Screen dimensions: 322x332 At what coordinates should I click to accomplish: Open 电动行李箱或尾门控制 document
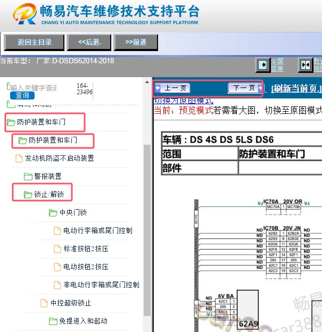pos(98,230)
